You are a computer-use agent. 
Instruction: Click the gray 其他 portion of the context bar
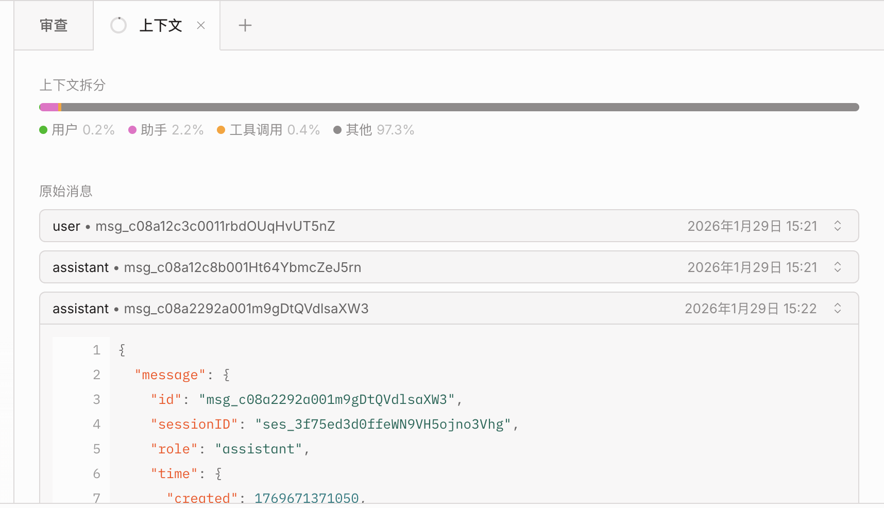458,107
